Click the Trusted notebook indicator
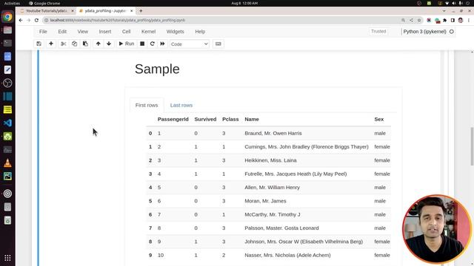This screenshot has width=474, height=266. pyautogui.click(x=378, y=31)
